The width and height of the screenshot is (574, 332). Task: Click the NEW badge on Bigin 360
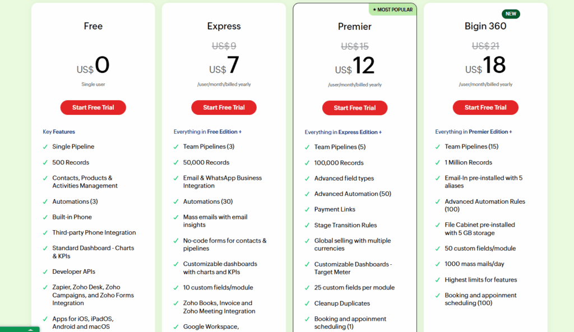pyautogui.click(x=511, y=14)
